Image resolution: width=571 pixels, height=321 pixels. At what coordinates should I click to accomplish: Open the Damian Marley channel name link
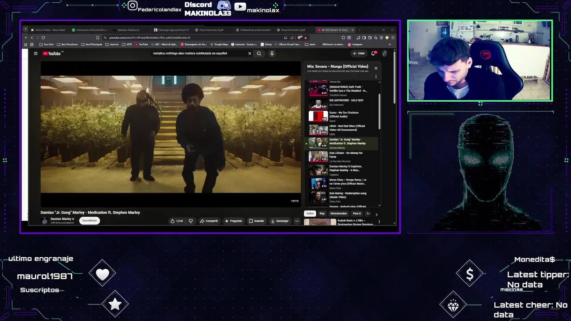click(x=61, y=219)
